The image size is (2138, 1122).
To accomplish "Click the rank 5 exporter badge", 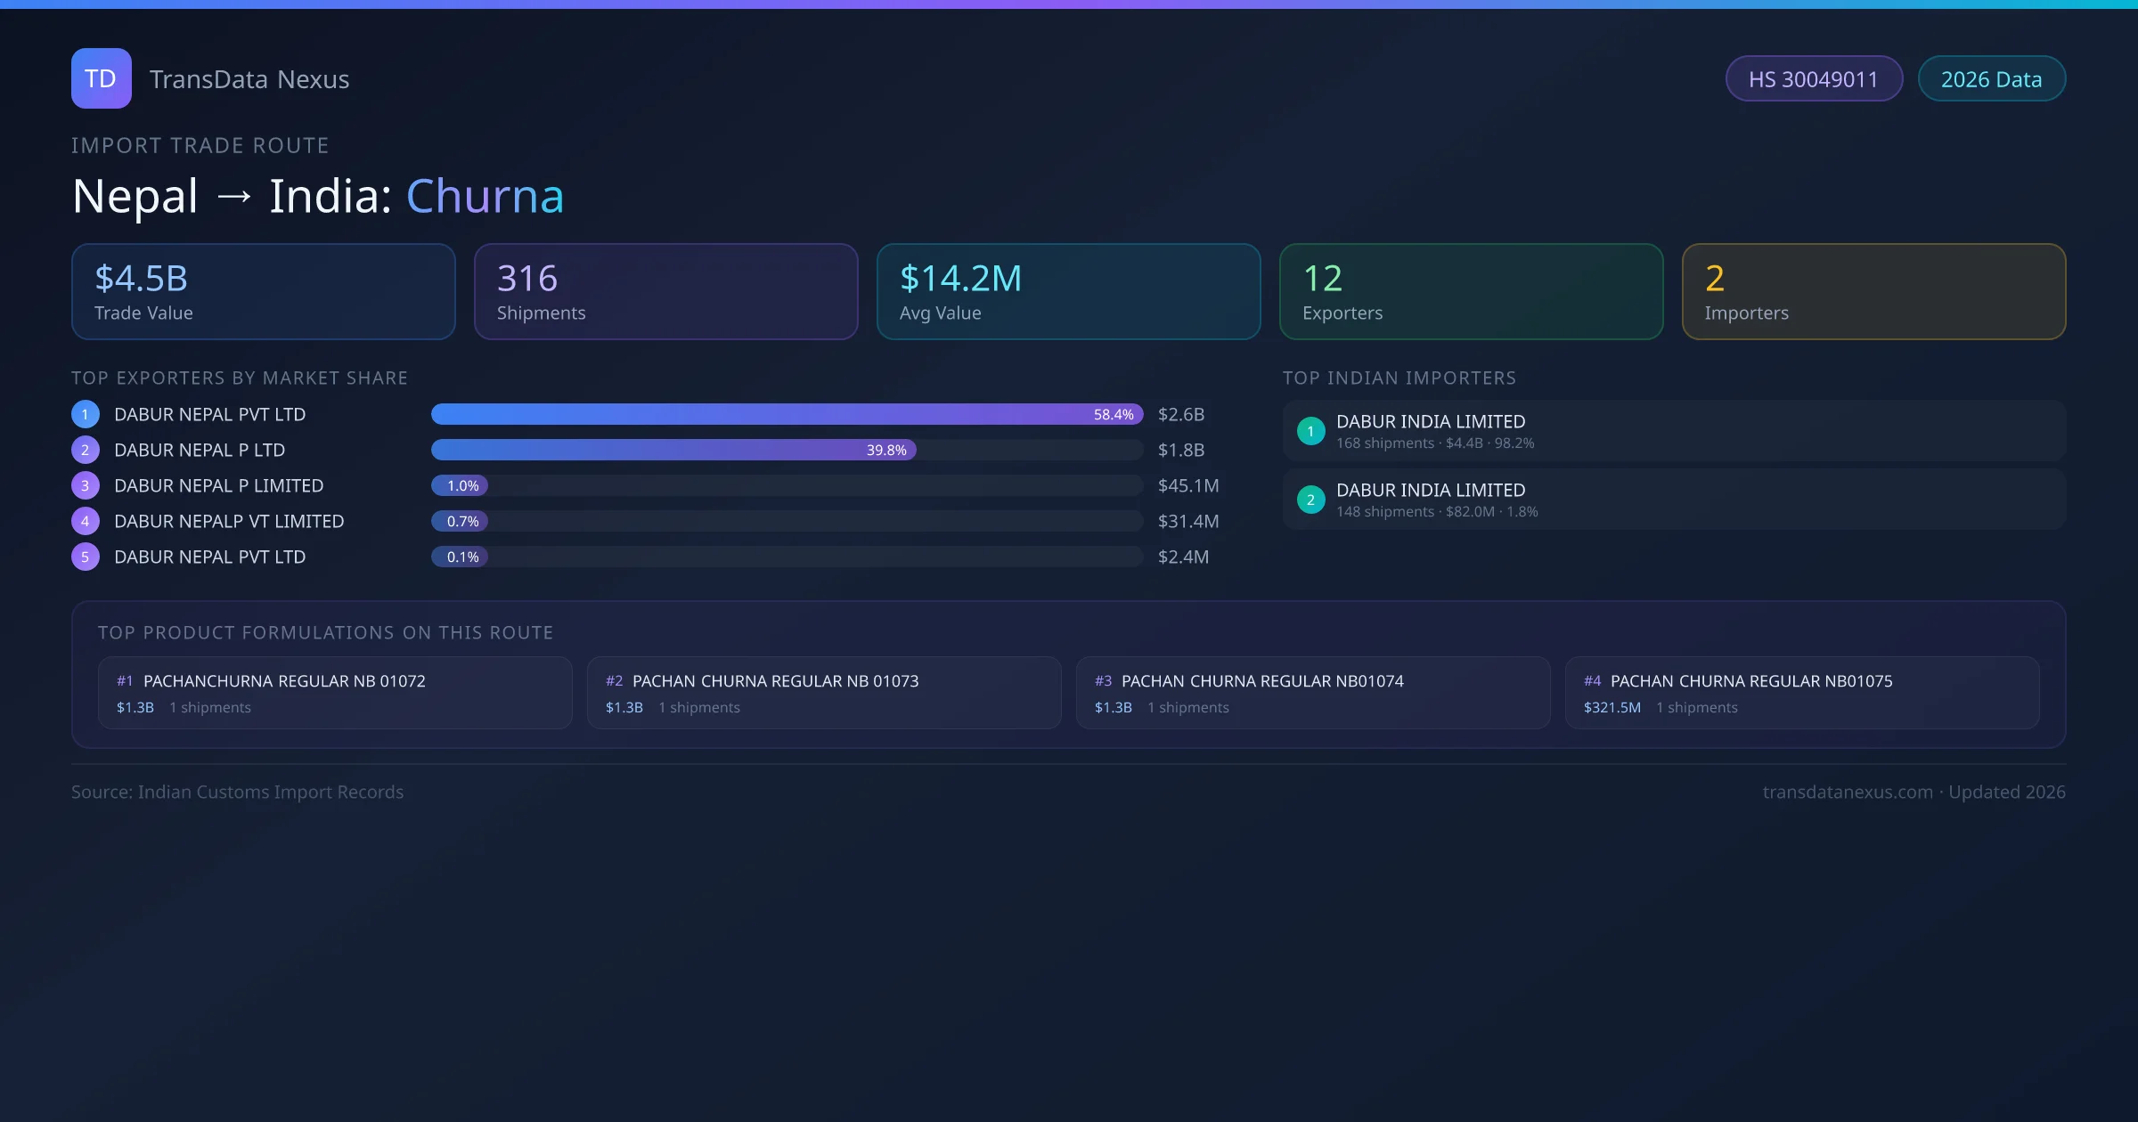I will [x=86, y=557].
